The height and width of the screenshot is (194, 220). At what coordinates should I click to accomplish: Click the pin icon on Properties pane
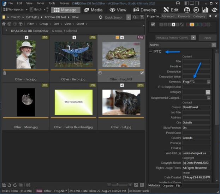click(x=211, y=16)
